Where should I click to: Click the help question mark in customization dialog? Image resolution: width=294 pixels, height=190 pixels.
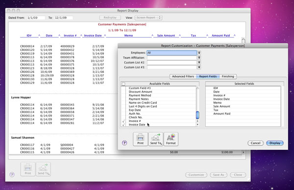pos(124,143)
